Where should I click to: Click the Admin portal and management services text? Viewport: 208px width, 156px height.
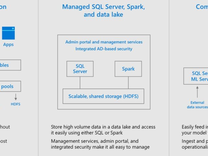(104, 42)
